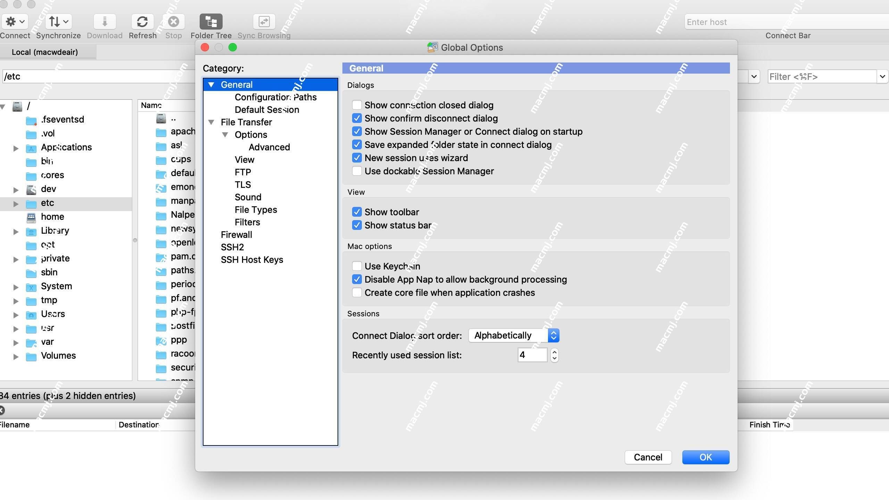889x500 pixels.
Task: Select the TLS category
Action: (x=243, y=184)
